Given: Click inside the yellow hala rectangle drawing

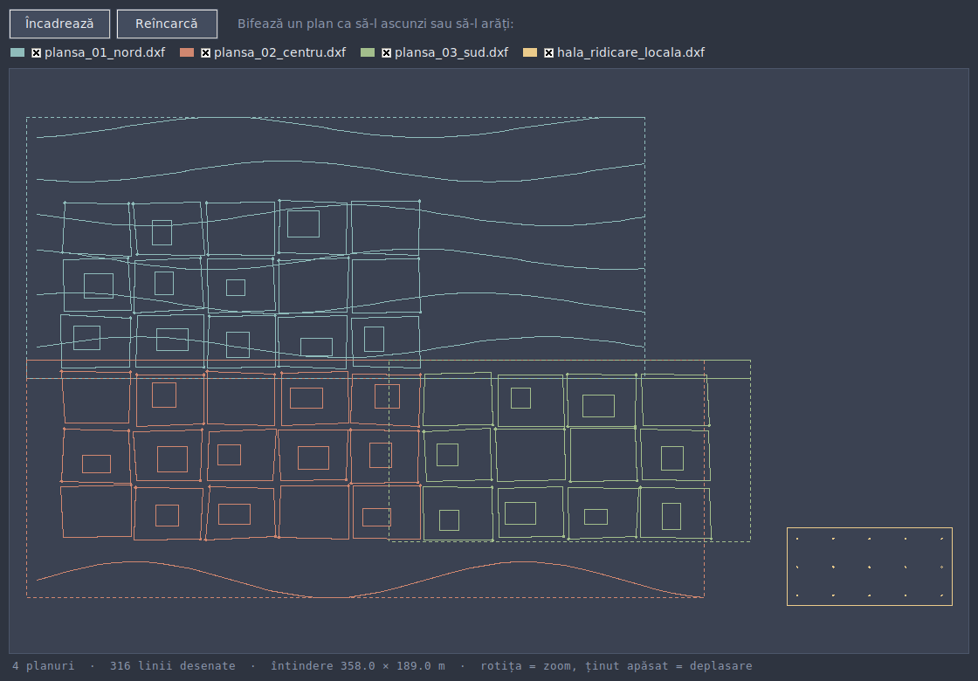Looking at the screenshot, I should [870, 567].
